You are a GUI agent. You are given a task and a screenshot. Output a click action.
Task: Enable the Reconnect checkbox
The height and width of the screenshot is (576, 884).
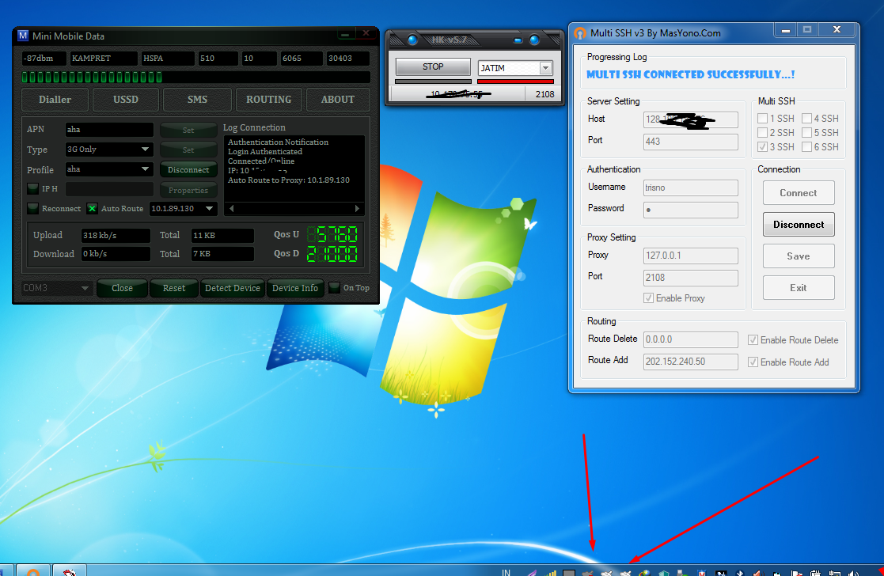tap(32, 208)
